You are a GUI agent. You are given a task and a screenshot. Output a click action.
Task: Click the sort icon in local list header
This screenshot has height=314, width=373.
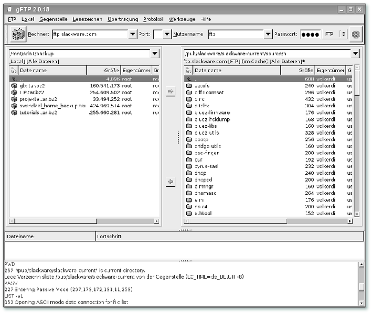(x=14, y=70)
